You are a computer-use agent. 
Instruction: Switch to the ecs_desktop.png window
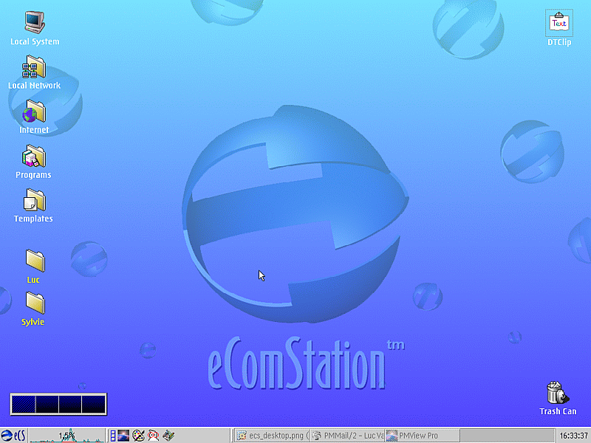(271, 436)
